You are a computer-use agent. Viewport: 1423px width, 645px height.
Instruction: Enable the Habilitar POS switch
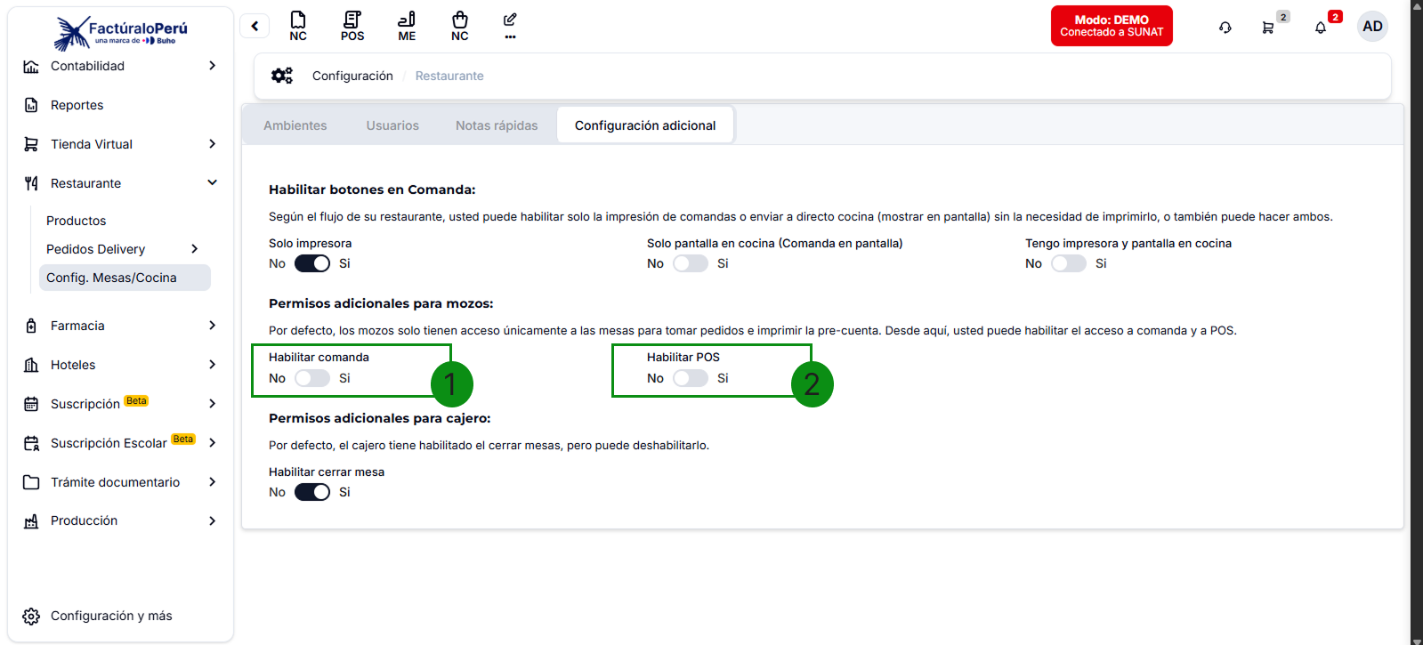click(691, 378)
